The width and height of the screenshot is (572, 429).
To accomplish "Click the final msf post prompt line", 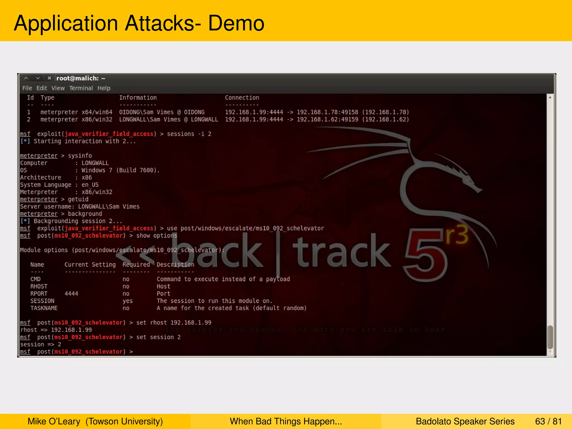I will (x=77, y=352).
